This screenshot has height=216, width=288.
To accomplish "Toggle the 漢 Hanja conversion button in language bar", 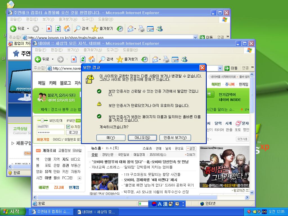I will coord(165,204).
